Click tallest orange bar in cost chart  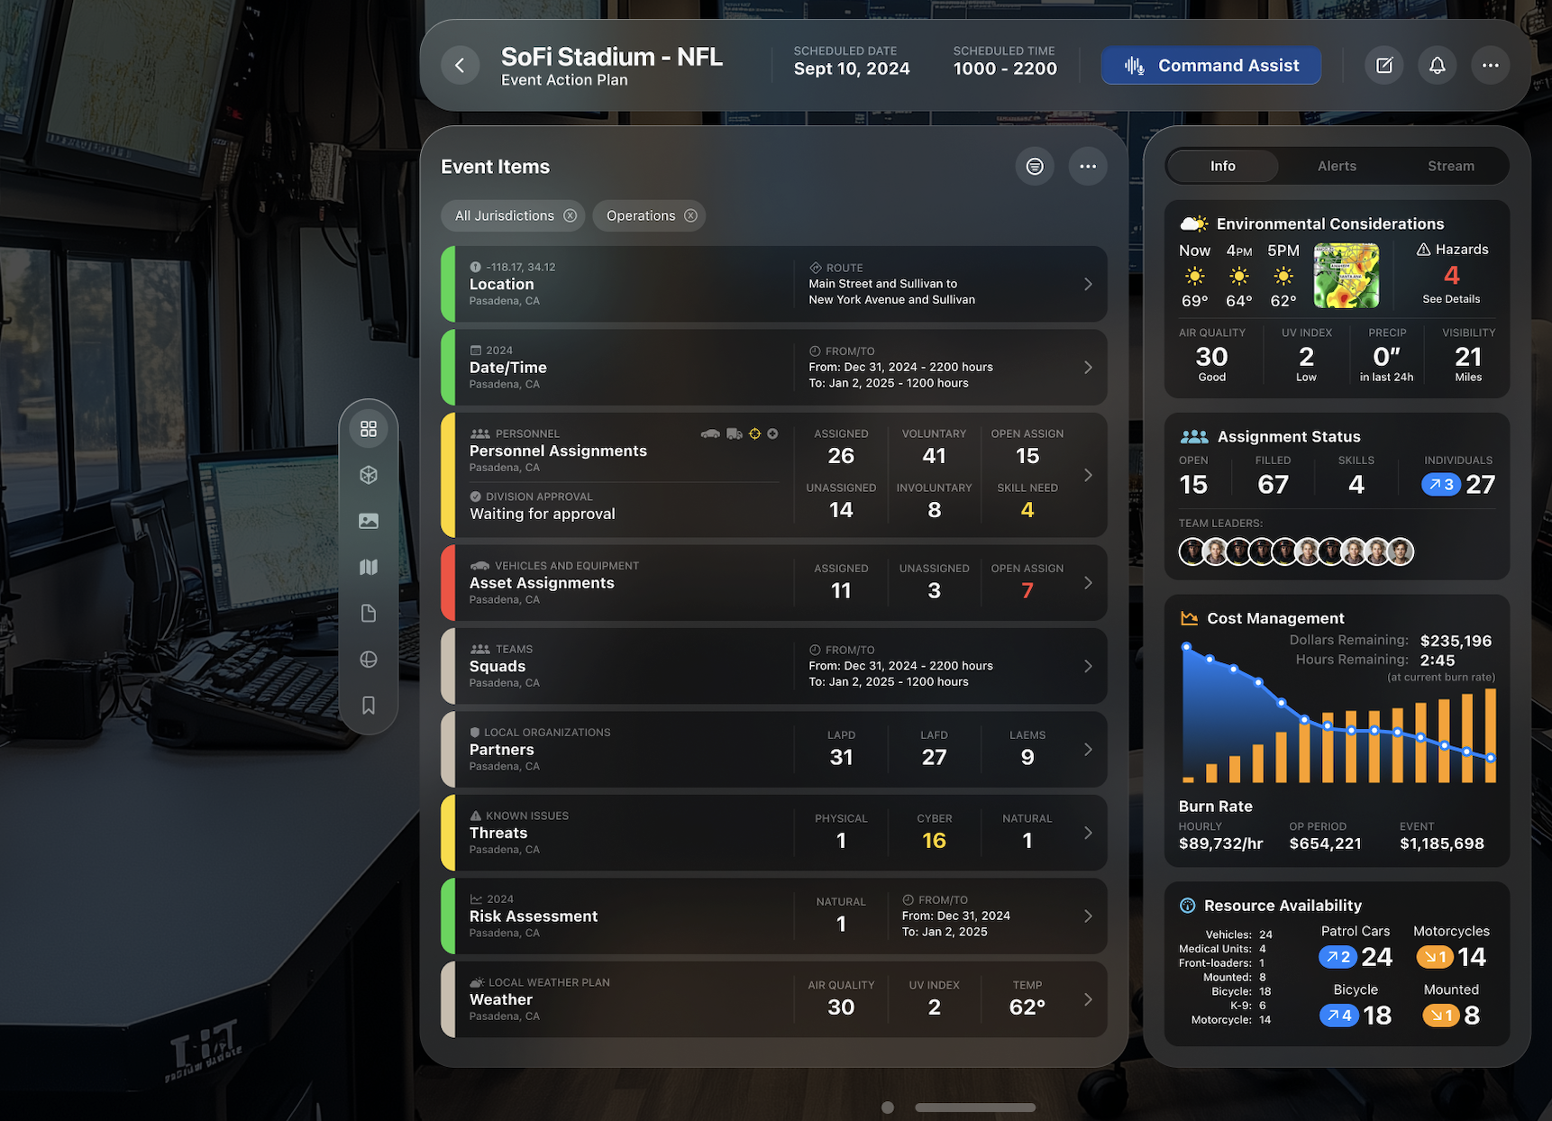pyautogui.click(x=1491, y=735)
